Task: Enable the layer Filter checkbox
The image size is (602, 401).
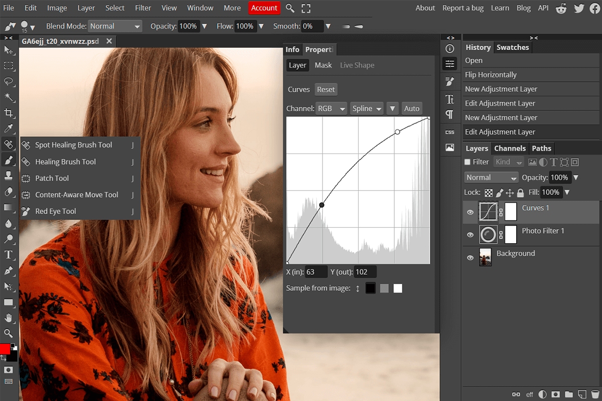Action: pyautogui.click(x=468, y=162)
